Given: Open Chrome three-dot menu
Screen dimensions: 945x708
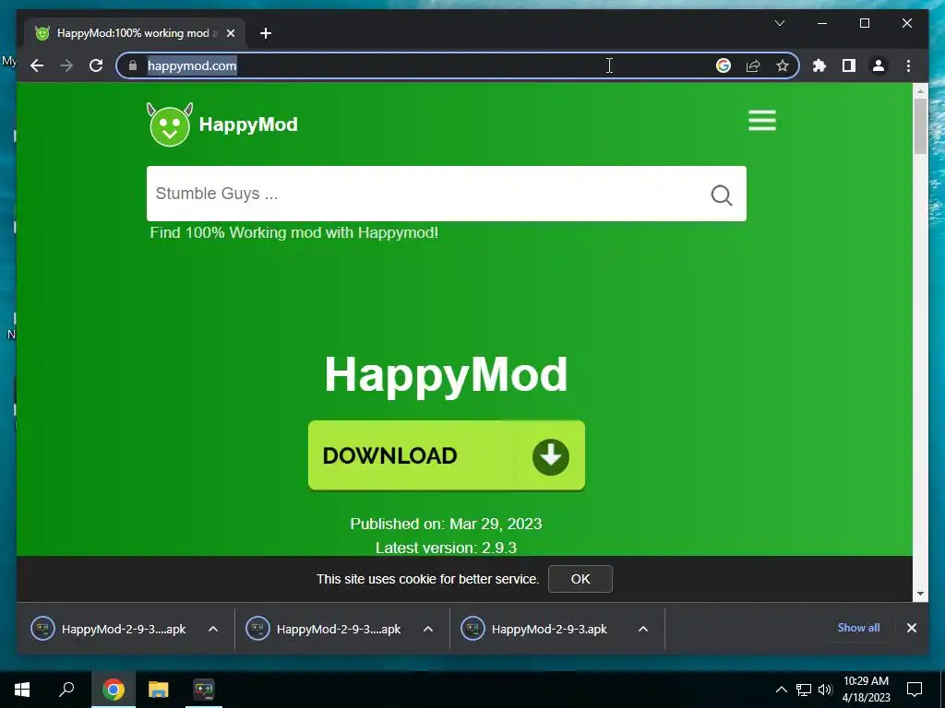Looking at the screenshot, I should 908,65.
